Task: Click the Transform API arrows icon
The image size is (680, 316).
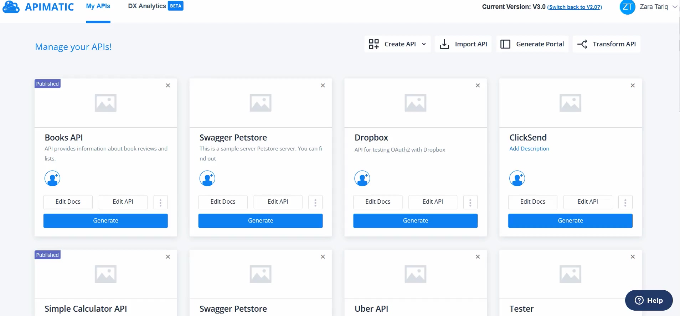Action: [x=582, y=44]
